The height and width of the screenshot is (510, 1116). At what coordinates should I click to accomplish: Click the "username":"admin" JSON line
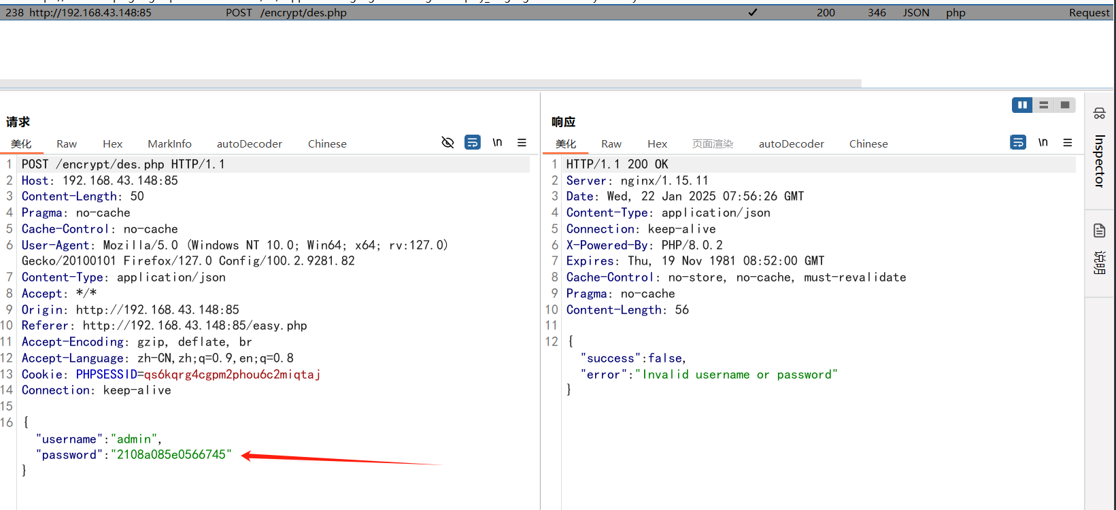click(x=99, y=439)
